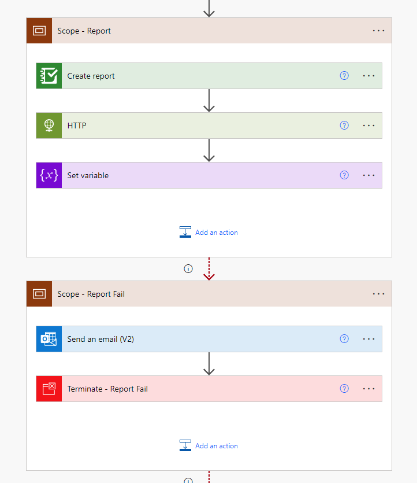Show help for Set variable action

344,175
